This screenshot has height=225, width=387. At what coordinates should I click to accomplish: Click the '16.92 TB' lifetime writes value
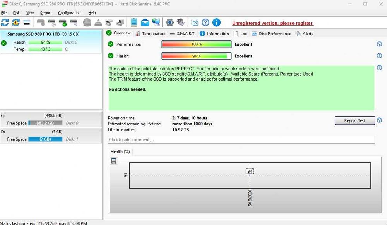[x=180, y=130]
